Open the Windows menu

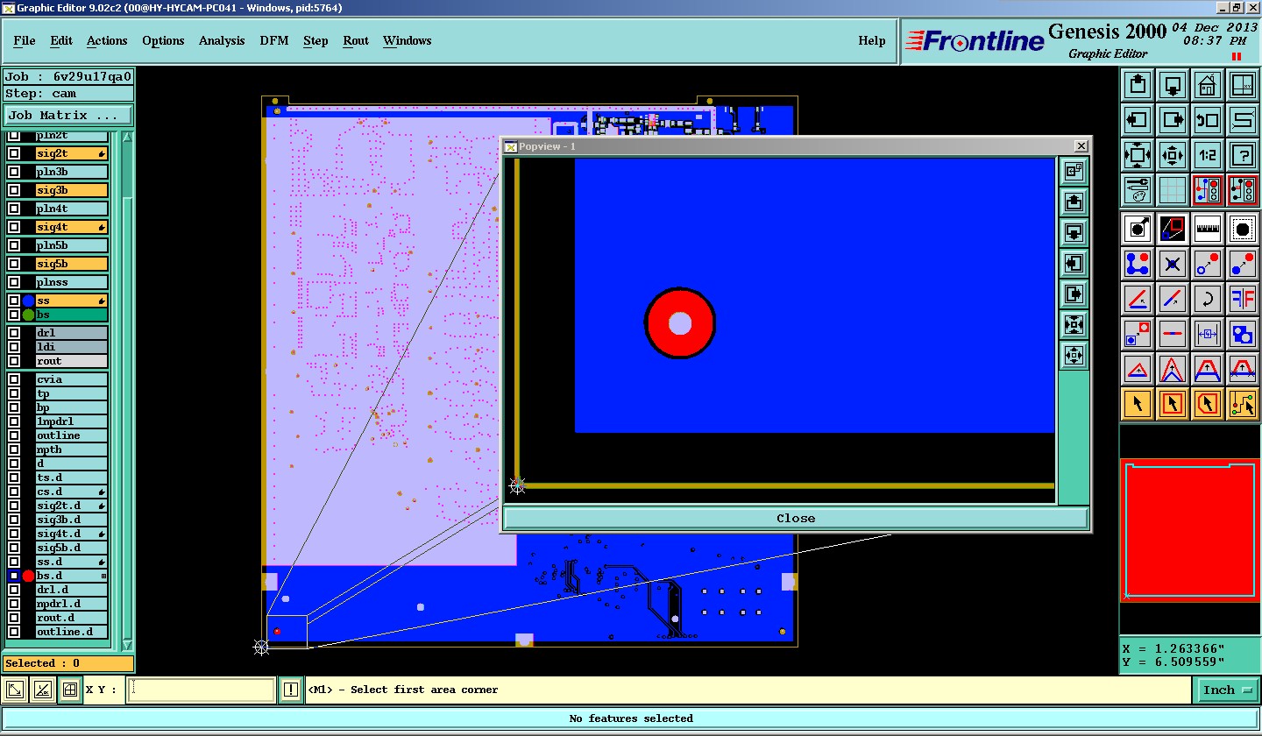click(x=407, y=40)
